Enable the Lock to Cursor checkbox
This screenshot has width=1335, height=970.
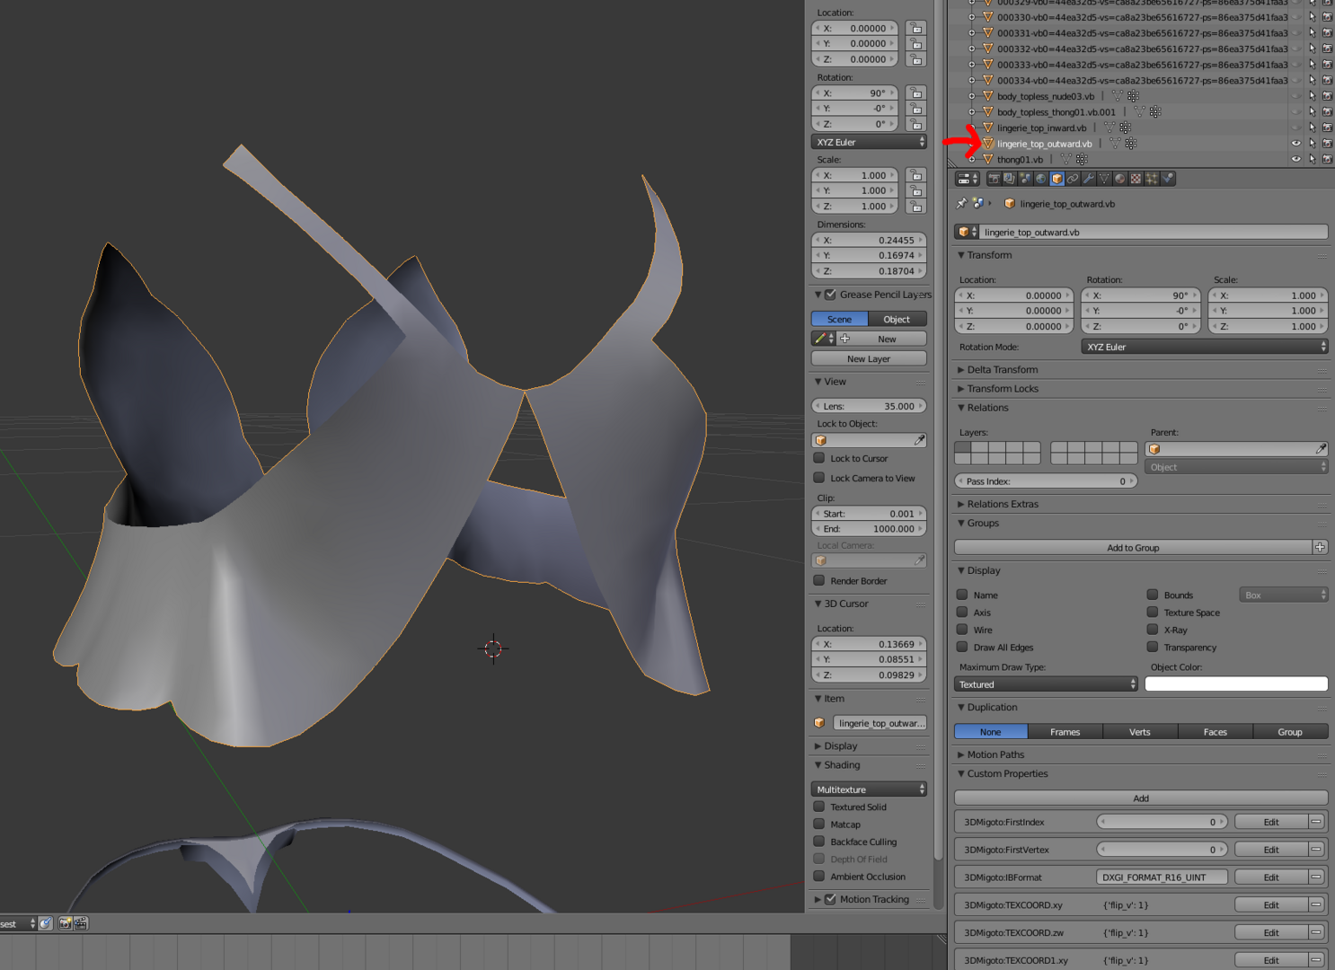coord(819,458)
